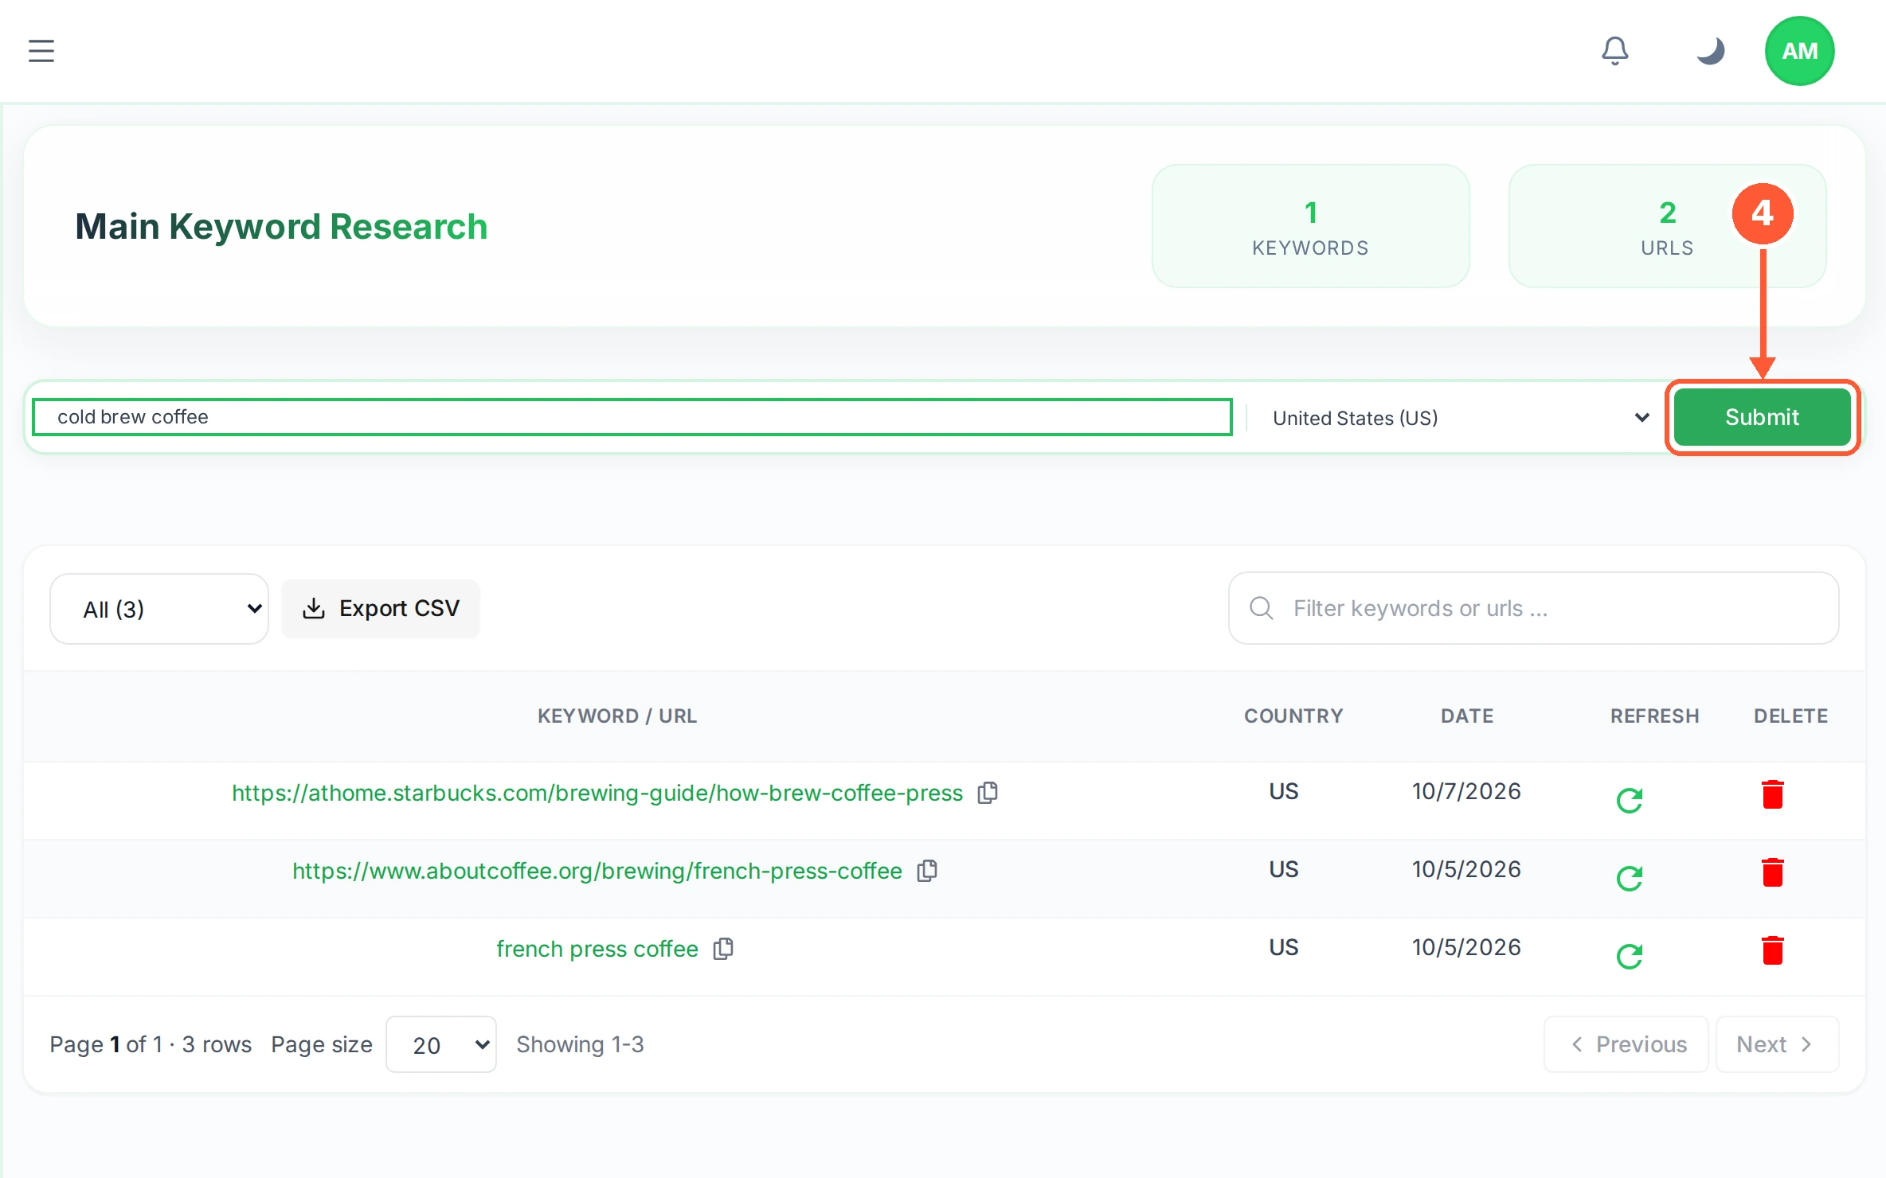Copy 'french press coffee' keyword

723,949
